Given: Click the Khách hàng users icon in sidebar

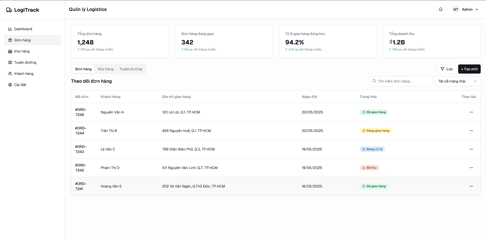Looking at the screenshot, I should point(10,74).
